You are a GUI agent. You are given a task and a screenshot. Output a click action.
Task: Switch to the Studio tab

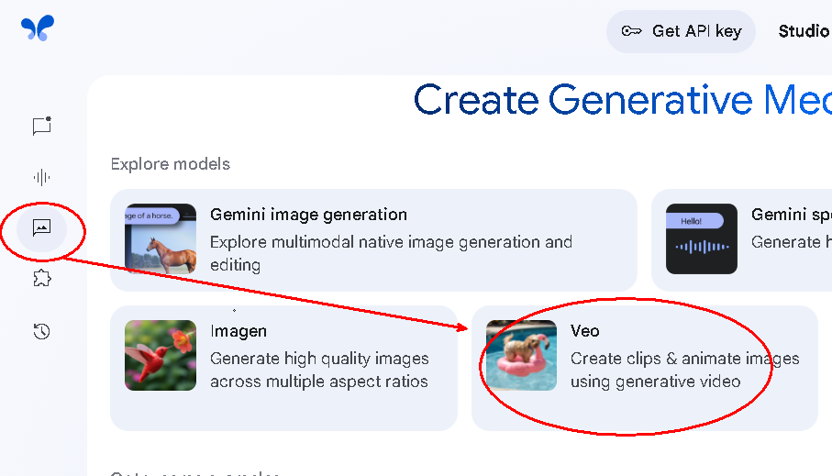(x=803, y=31)
